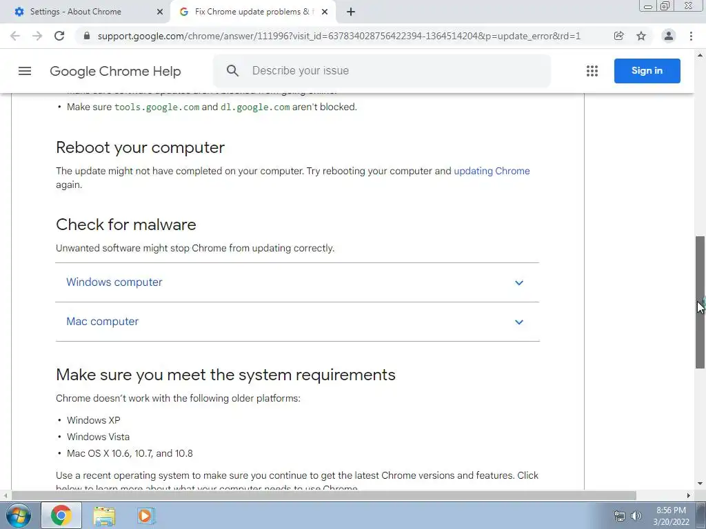Viewport: 706px width, 529px height.
Task: Open a new tab with plus button
Action: click(351, 12)
